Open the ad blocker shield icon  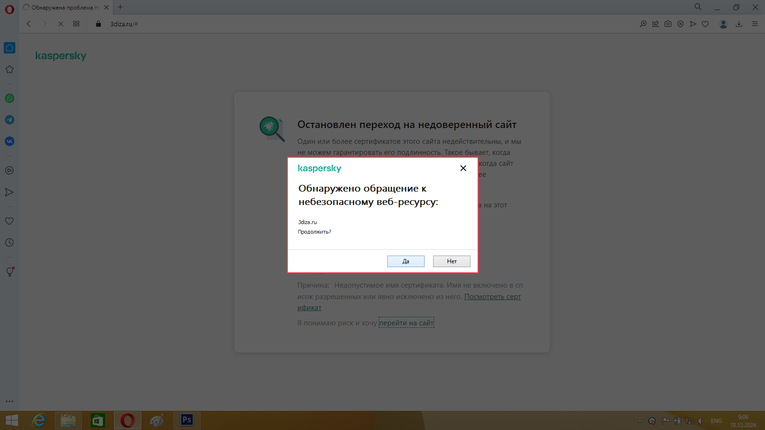[x=680, y=24]
